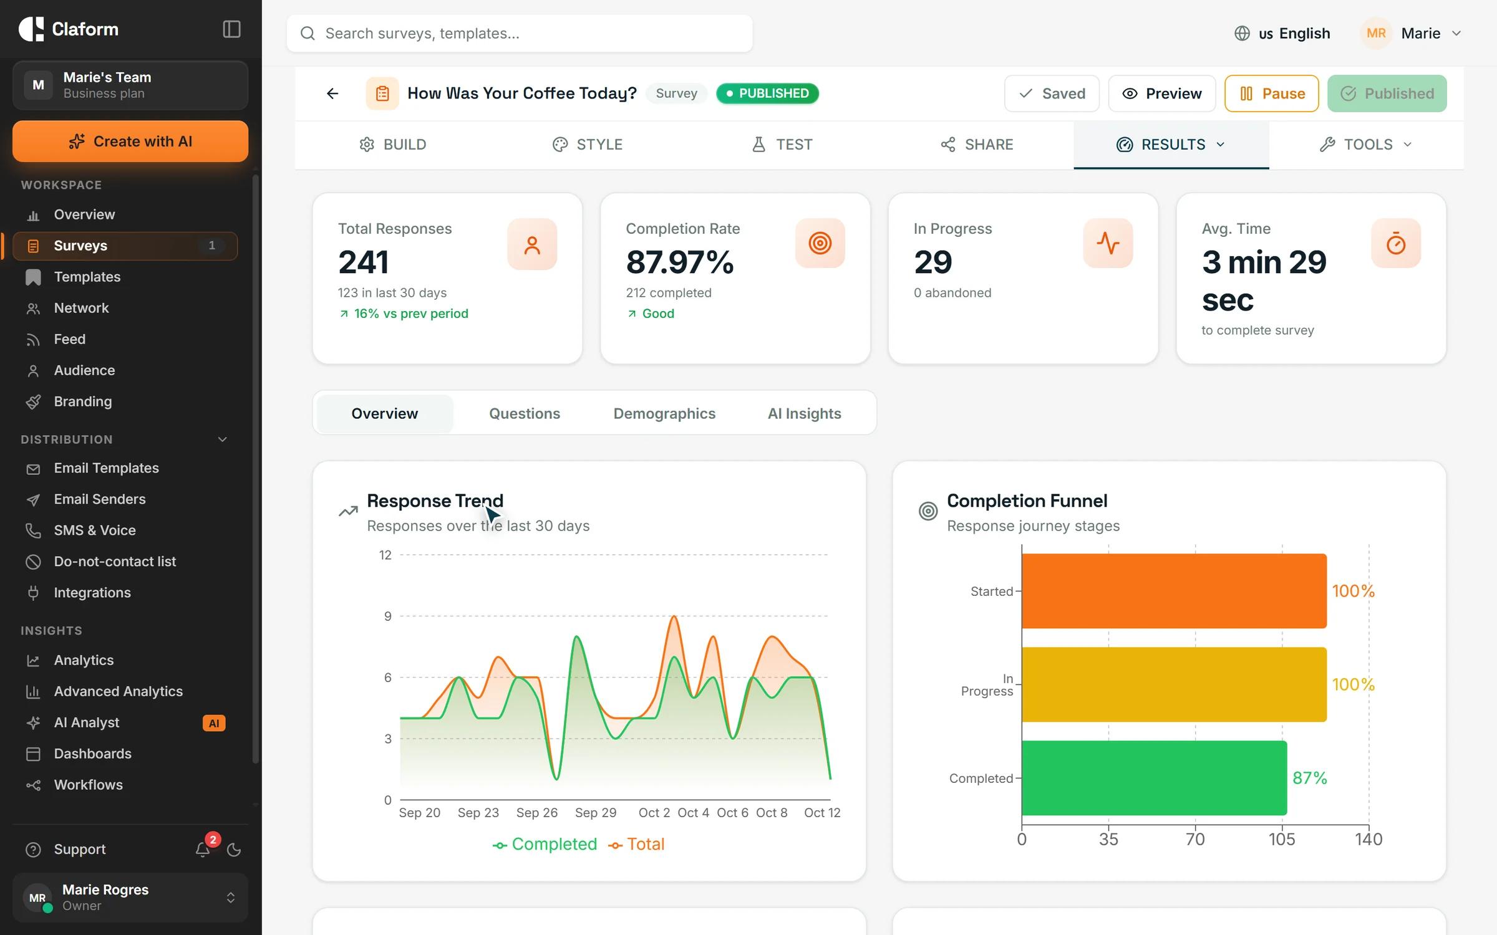Open Marie Rogres account switcher
Viewport: 1497px width, 935px height.
coord(130,898)
